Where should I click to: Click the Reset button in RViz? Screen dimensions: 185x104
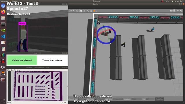click(9, 103)
